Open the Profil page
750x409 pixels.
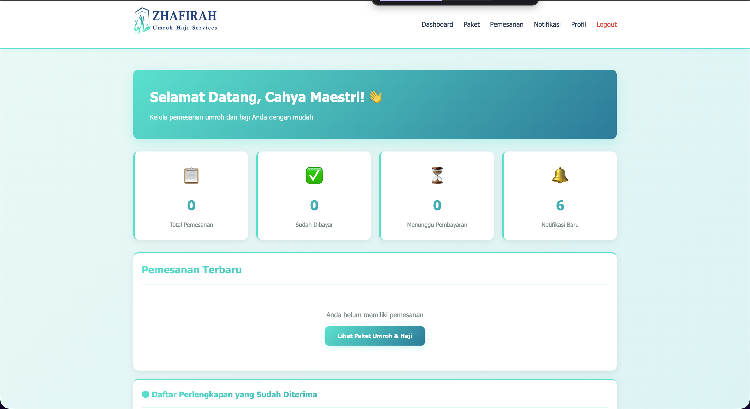point(578,24)
